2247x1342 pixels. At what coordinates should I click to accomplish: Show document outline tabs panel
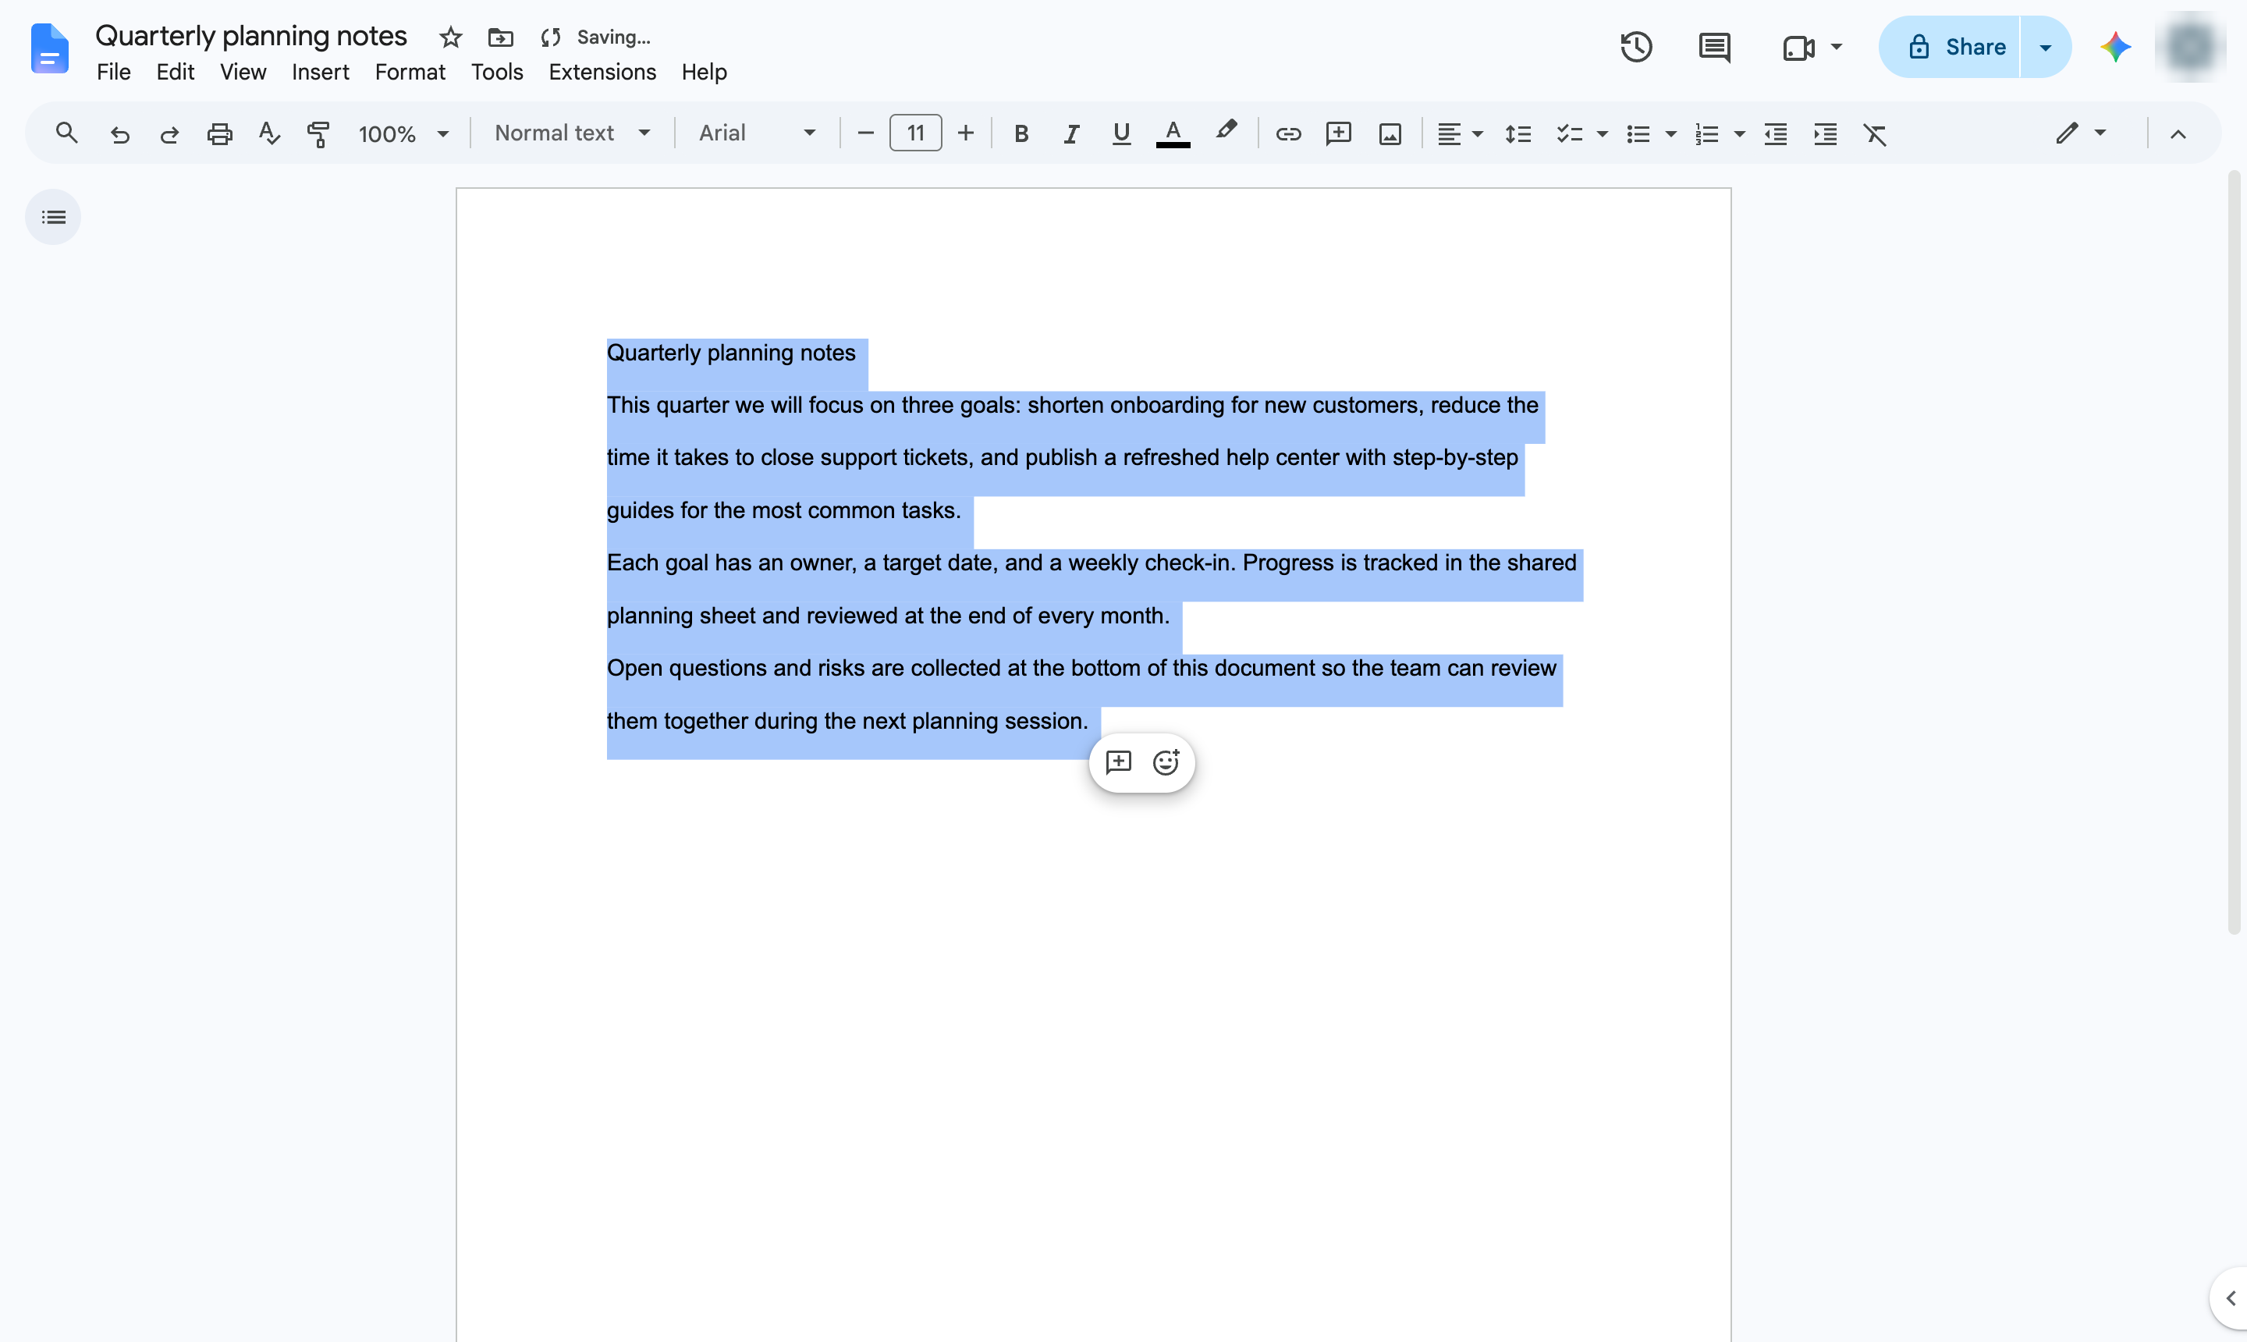[x=53, y=217]
